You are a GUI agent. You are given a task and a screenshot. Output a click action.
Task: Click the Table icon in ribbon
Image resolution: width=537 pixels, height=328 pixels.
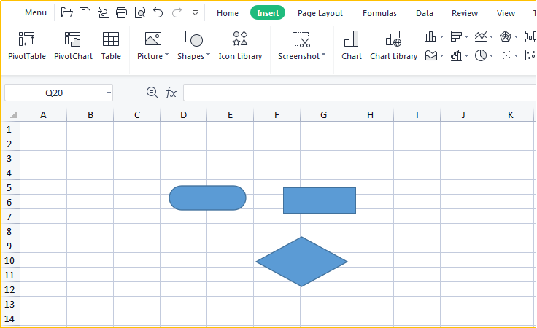[111, 46]
